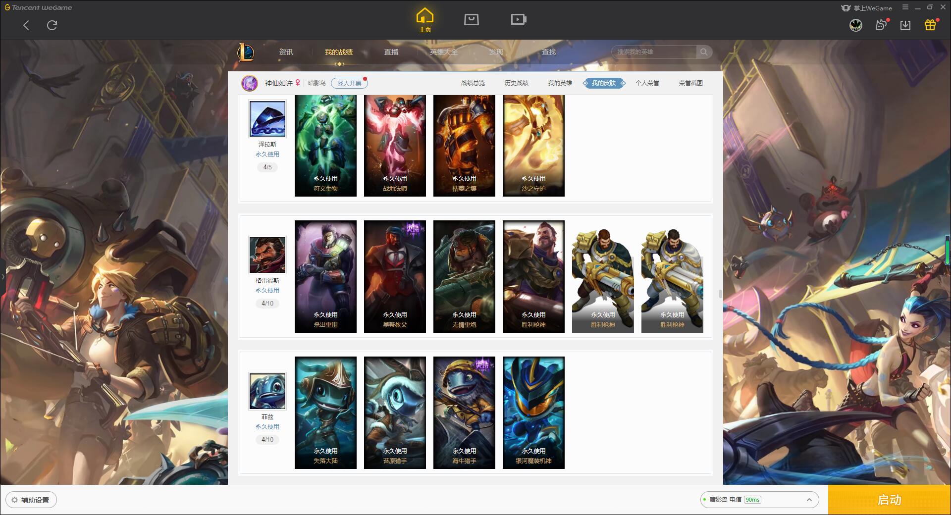Click the 90ms latency indicator
The image size is (951, 515).
pyautogui.click(x=752, y=500)
